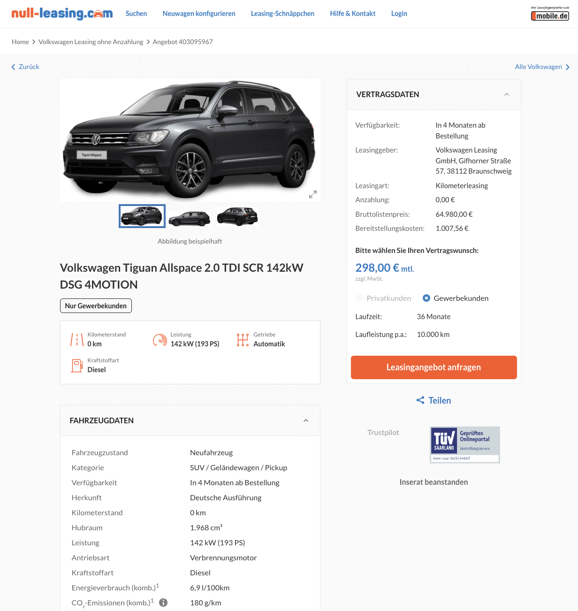Collapse the Vertragsdaten panel
The height and width of the screenshot is (611, 578).
507,94
